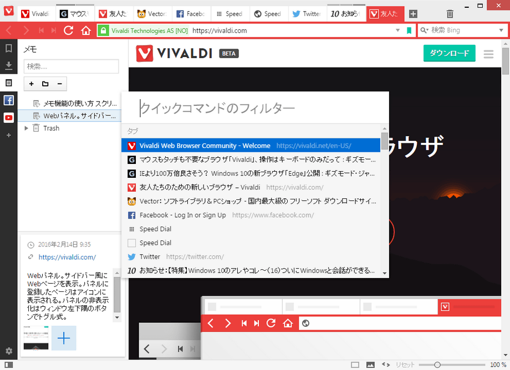
Task: Select the first Speed Dial quick command entry
Action: tap(251, 229)
